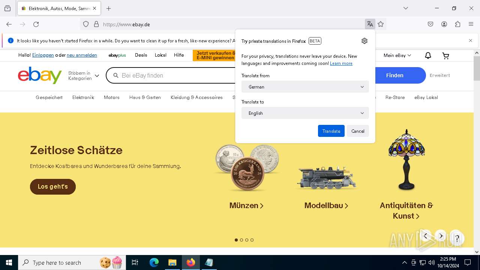Screen dimensions: 480x270
Task: Cancel the translation popup
Action: (358, 131)
